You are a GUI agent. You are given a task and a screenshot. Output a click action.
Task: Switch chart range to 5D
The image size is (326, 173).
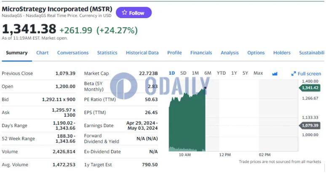183,73
